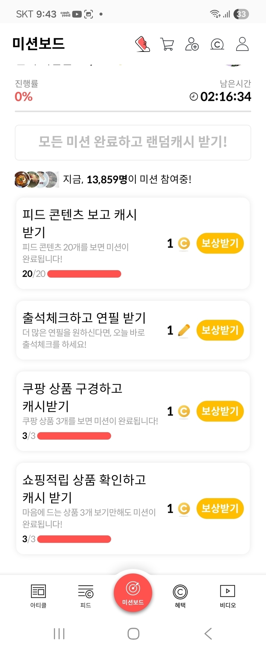
Task: Open the 혜택 benefits tab
Action: click(x=180, y=595)
